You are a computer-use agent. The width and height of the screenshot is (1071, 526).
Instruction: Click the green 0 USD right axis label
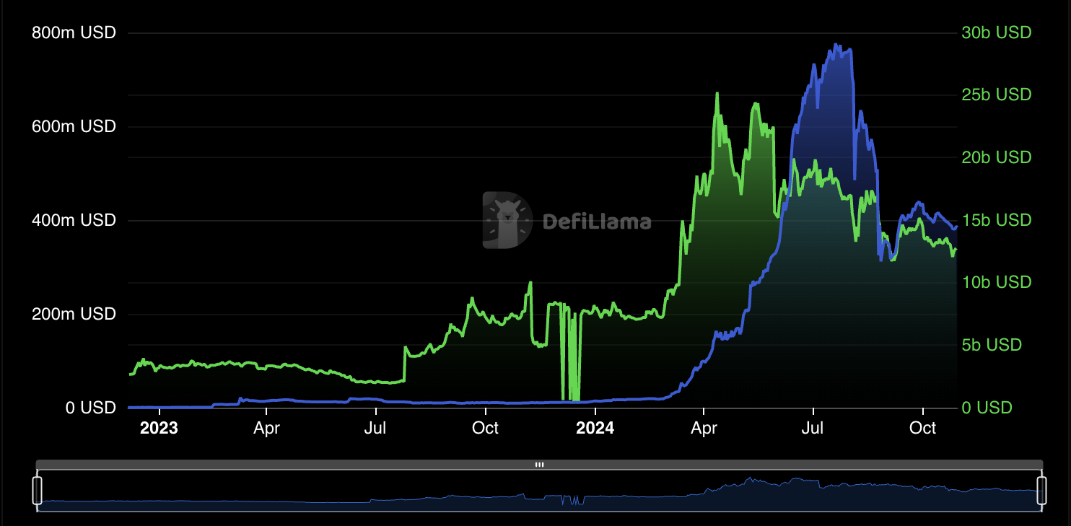987,408
